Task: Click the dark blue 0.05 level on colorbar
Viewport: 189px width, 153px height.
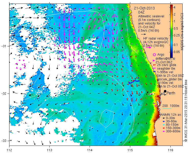Action: pos(171,52)
